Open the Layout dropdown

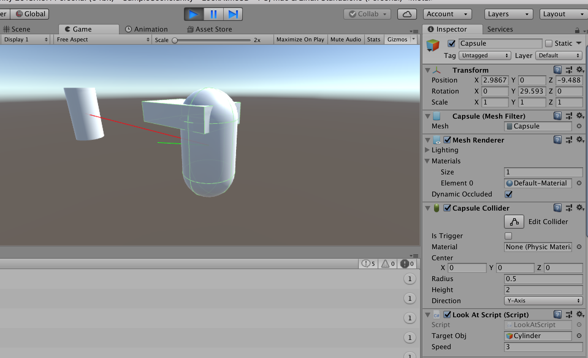point(563,14)
